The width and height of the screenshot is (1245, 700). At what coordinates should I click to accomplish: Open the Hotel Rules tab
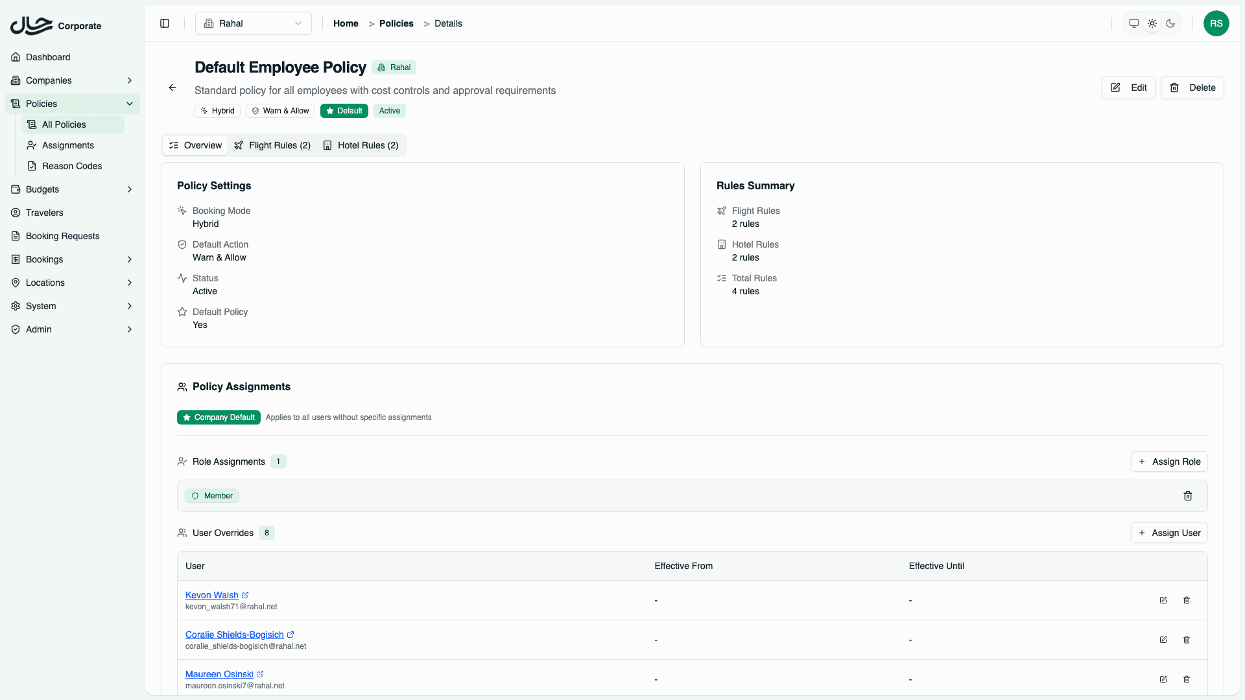point(361,145)
